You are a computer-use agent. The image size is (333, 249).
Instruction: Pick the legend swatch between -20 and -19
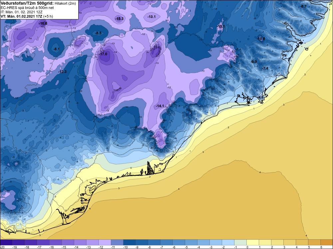6,242
